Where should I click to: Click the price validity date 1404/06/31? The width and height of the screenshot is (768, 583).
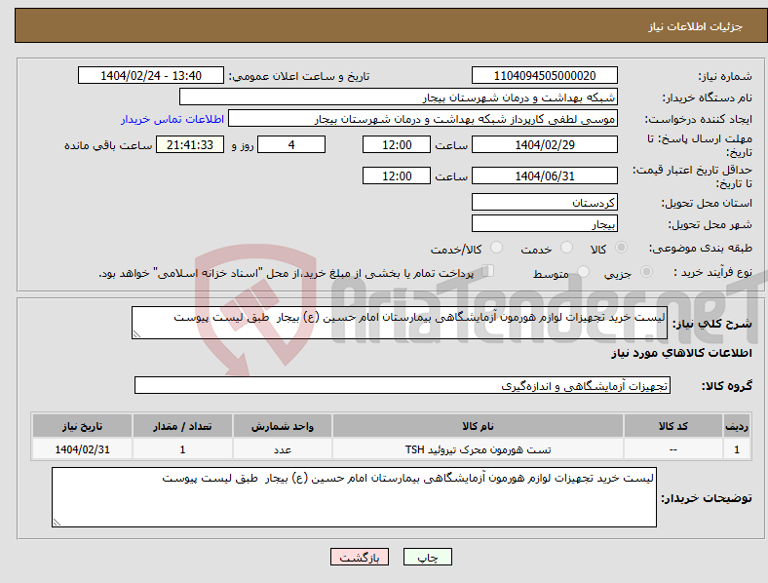pos(545,175)
